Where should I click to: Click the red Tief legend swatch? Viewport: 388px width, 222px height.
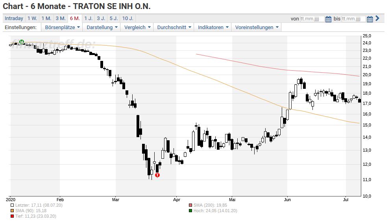coord(12,216)
